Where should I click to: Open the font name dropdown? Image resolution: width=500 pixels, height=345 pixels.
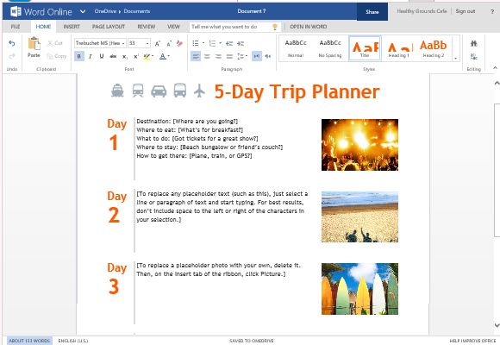100,43
